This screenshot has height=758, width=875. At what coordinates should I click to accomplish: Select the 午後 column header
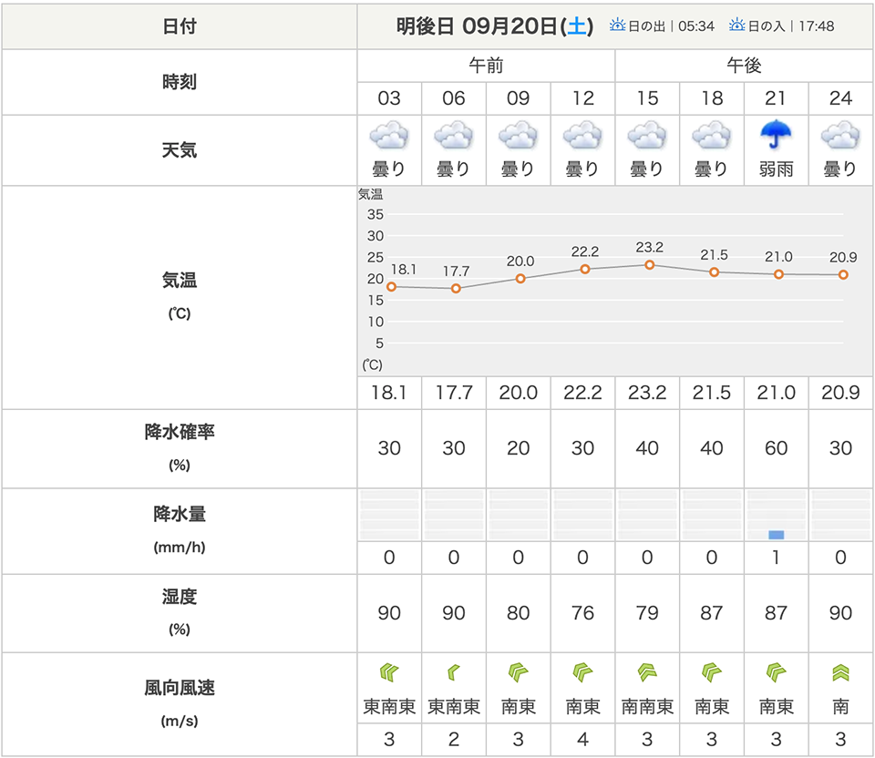tap(744, 66)
